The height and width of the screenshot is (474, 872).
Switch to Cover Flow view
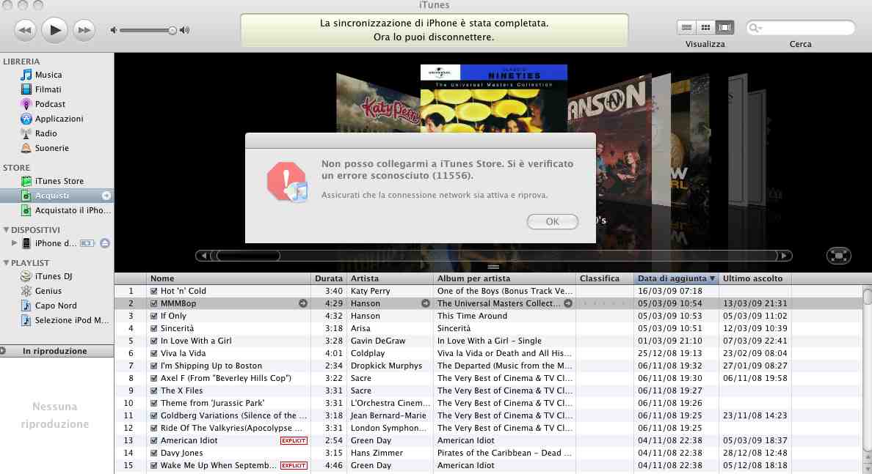[x=724, y=27]
